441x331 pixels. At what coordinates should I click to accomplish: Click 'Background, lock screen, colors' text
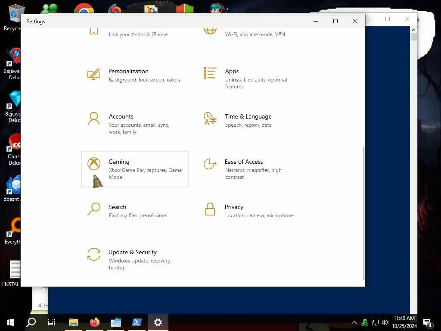pyautogui.click(x=145, y=80)
